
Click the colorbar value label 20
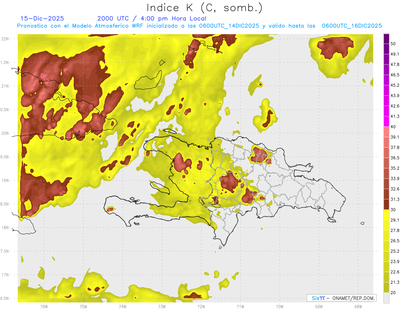(x=394, y=293)
